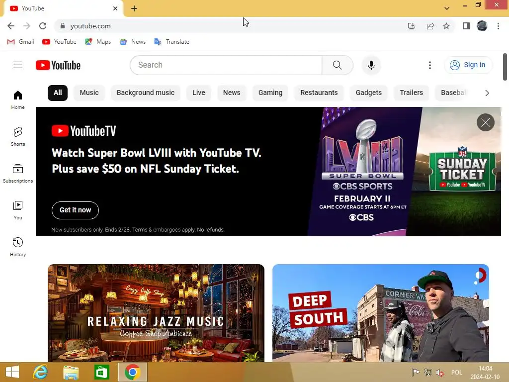This screenshot has width=509, height=382.
Task: Open YouTube settings three-dot menu
Action: [x=430, y=65]
